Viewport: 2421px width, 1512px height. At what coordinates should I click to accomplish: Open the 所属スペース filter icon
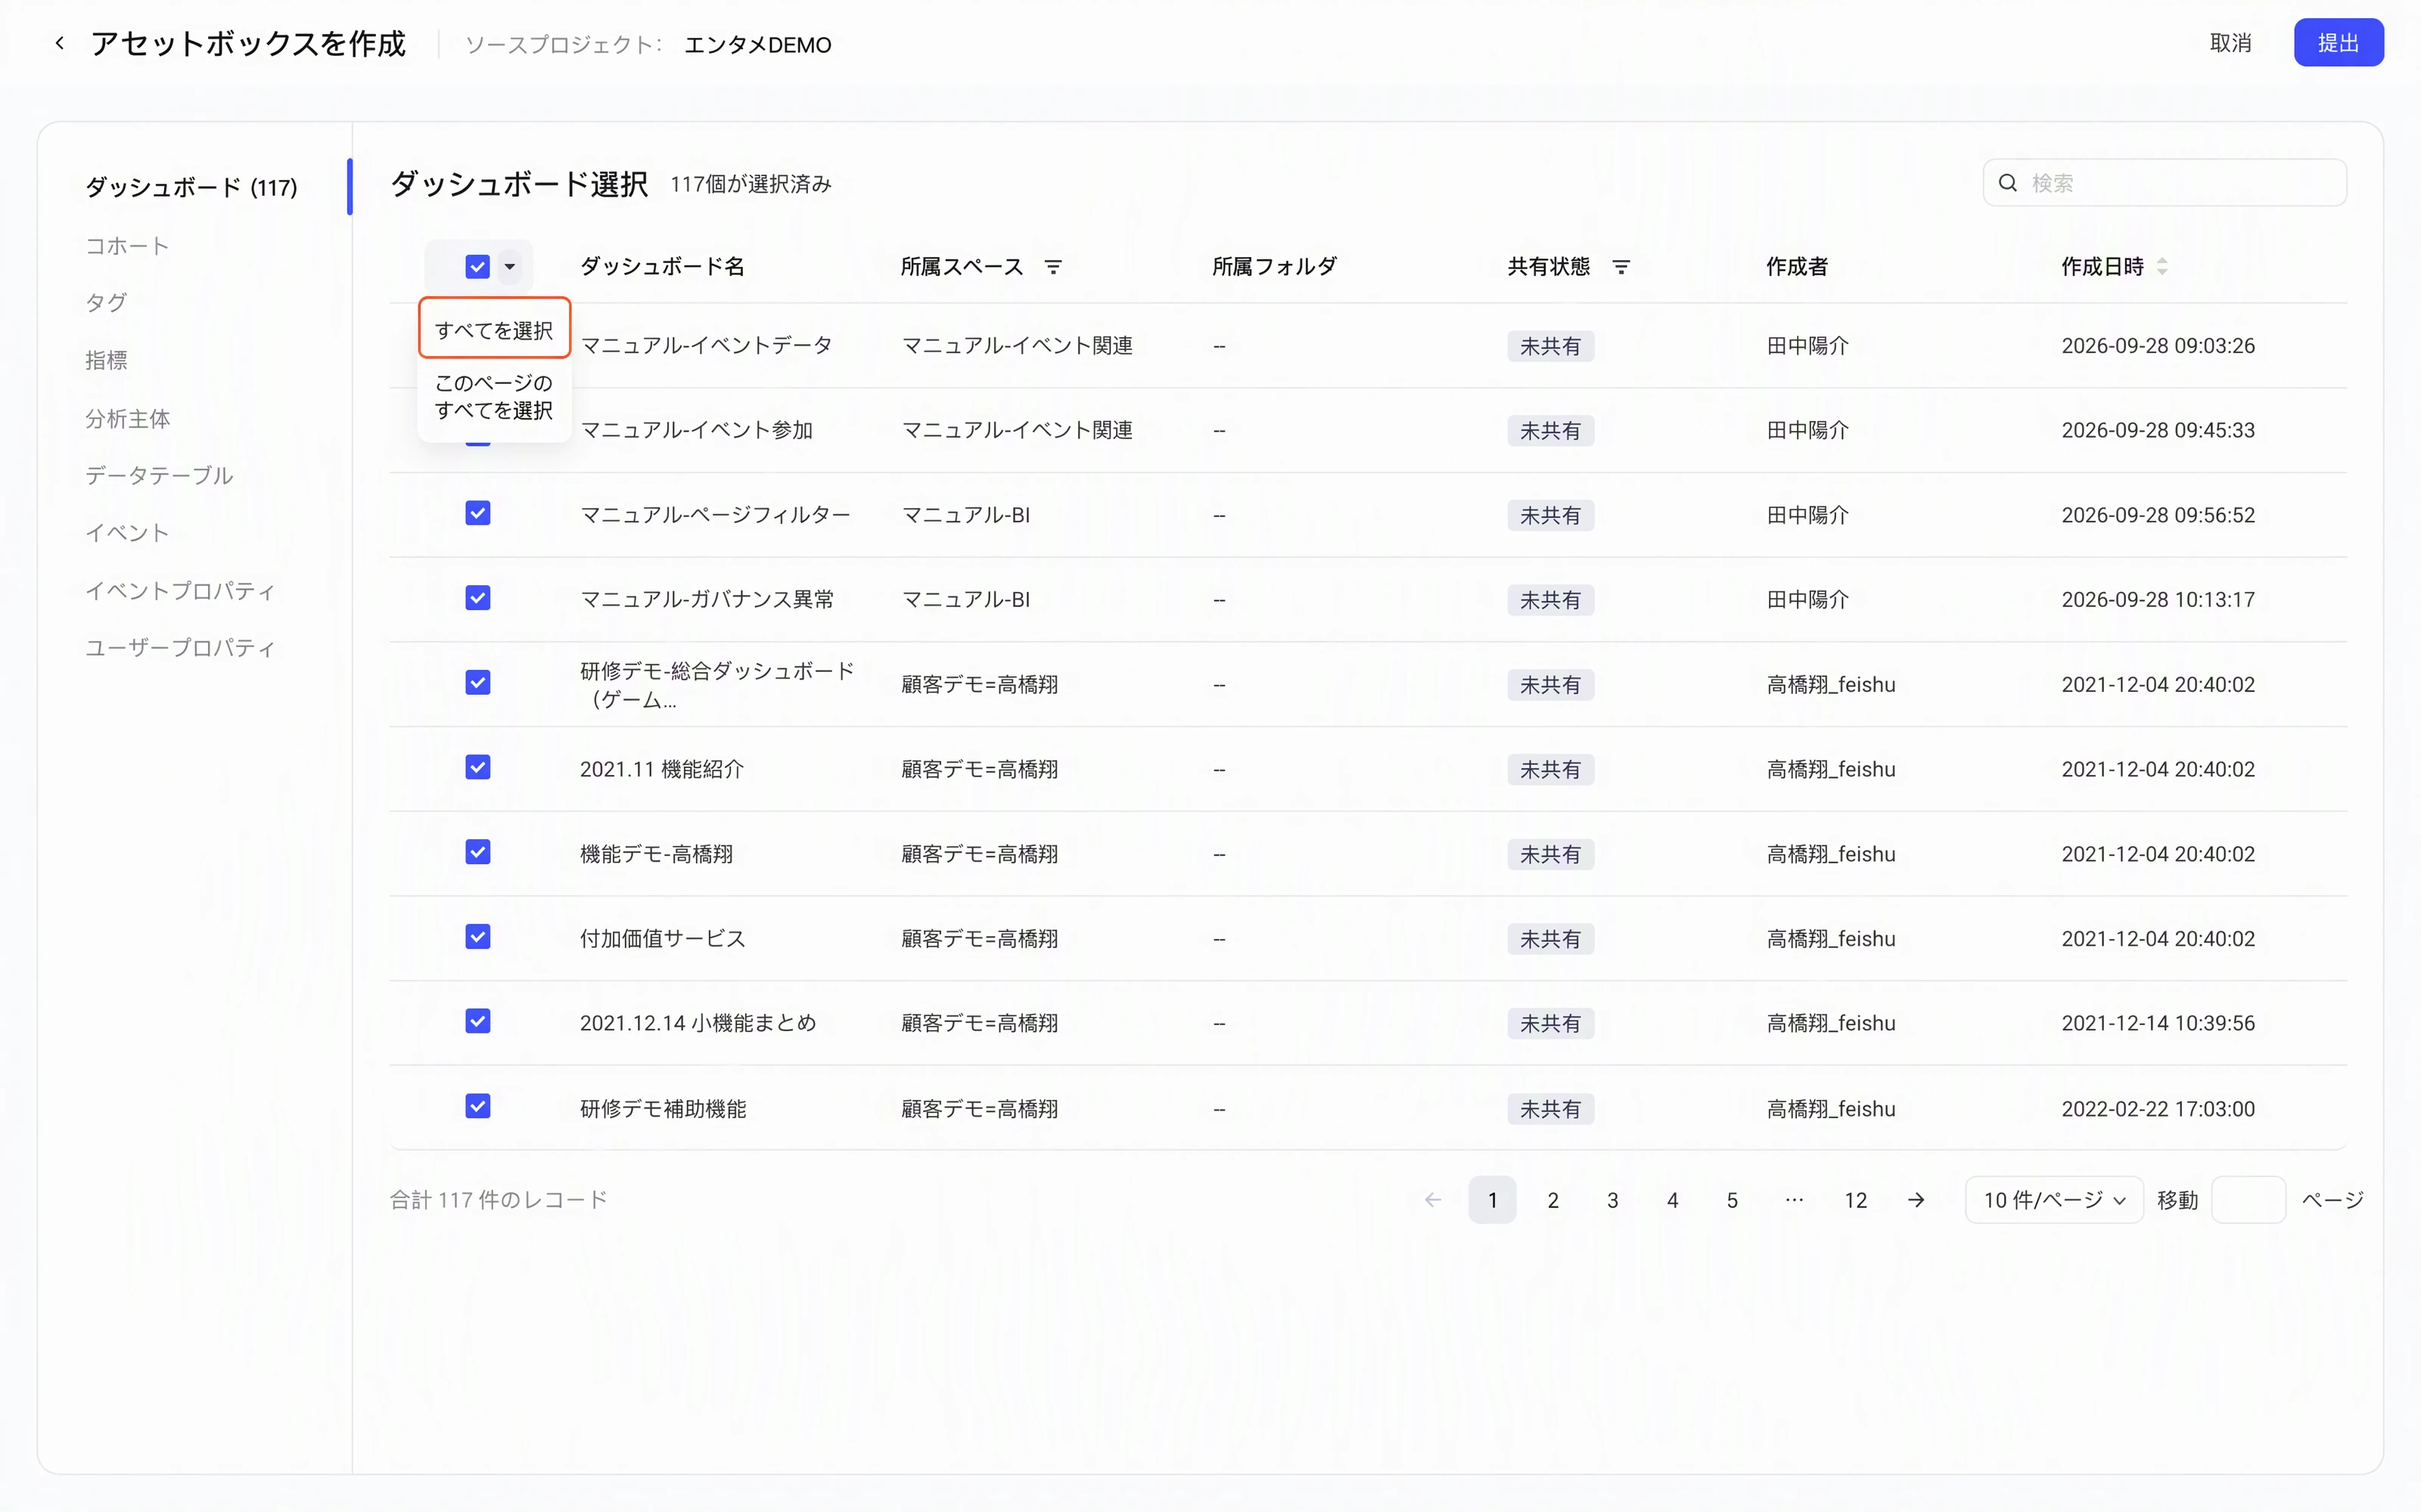pyautogui.click(x=1052, y=267)
